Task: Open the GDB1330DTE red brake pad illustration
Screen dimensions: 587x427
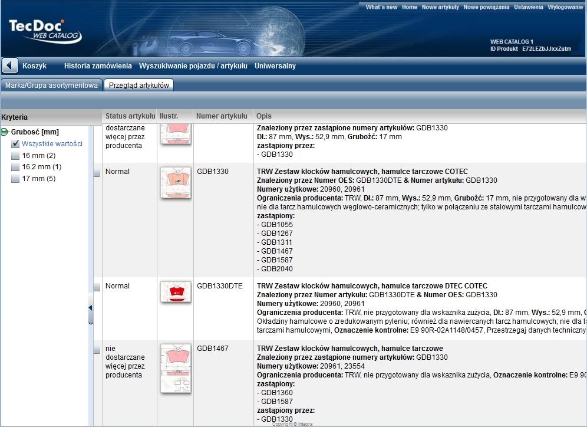Action: (x=176, y=292)
